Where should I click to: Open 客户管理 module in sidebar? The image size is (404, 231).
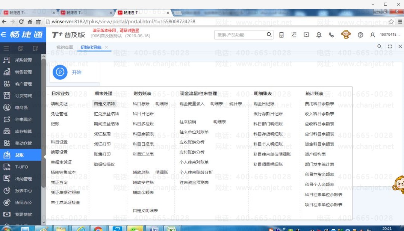[x=21, y=84]
